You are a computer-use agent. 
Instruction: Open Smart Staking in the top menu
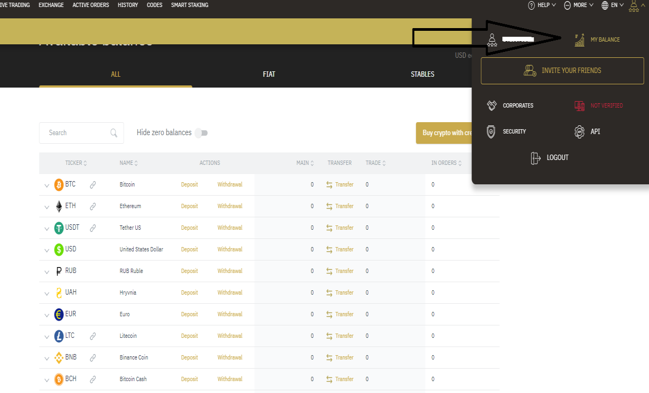(x=190, y=5)
